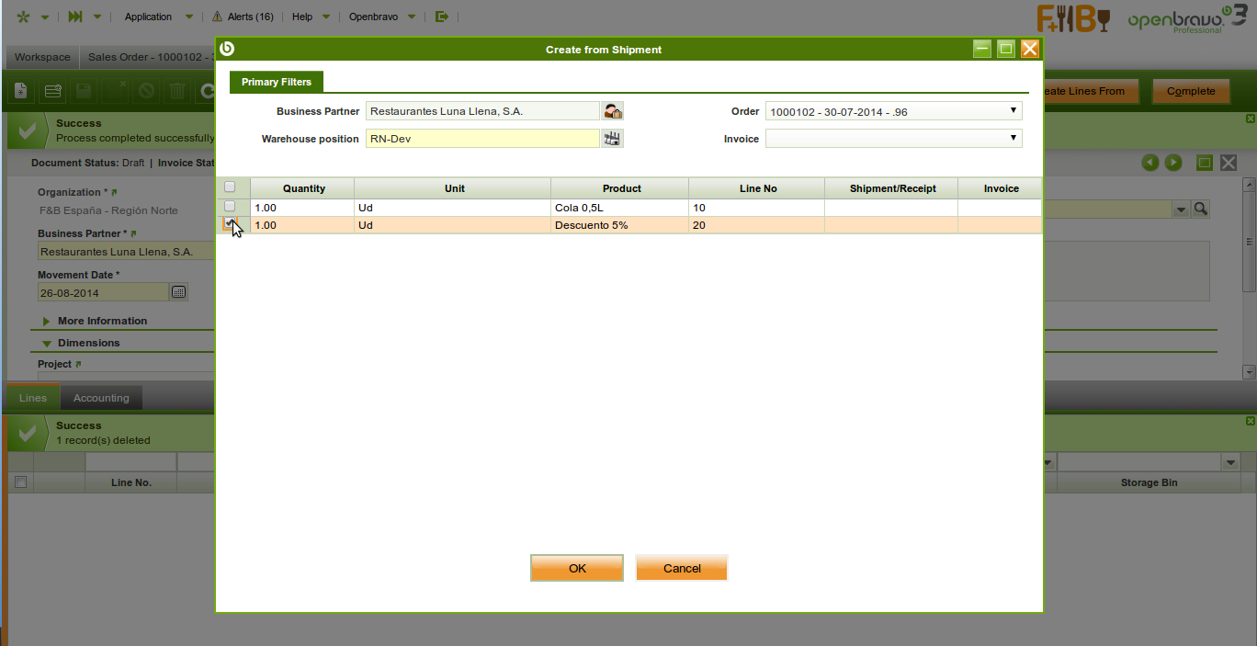The height and width of the screenshot is (646, 1257).
Task: Uncheck the Descuento 5% row checkbox
Action: [229, 223]
